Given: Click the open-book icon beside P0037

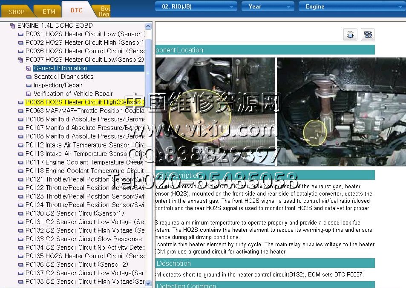Looking at the screenshot, I should (x=20, y=60).
